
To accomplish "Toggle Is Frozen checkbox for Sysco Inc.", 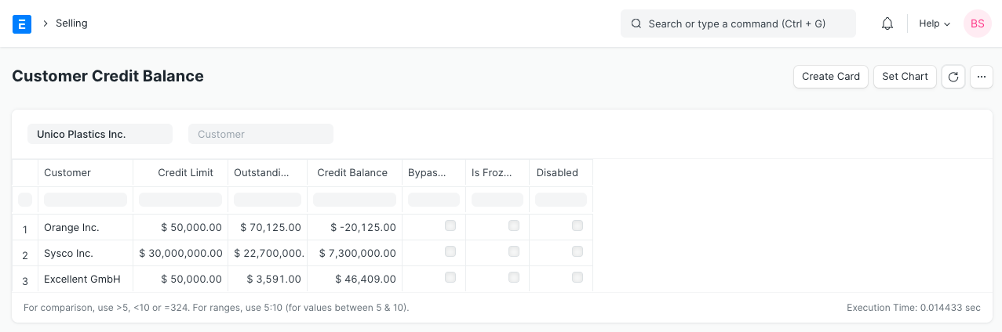I will click(513, 251).
